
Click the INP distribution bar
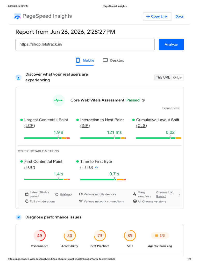103,138
